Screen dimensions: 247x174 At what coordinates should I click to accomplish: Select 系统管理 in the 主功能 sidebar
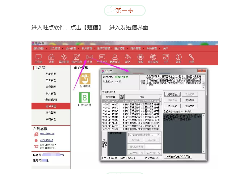[51, 119]
